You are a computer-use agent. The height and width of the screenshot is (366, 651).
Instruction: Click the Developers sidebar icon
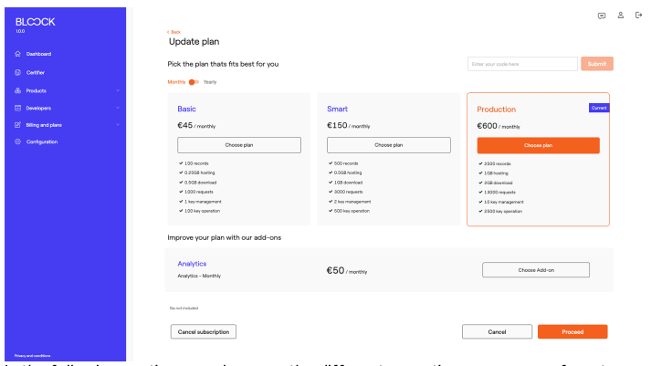[x=18, y=108]
